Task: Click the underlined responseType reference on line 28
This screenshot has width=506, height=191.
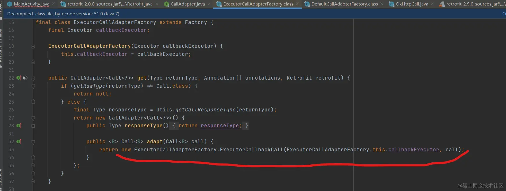Action: coord(220,126)
